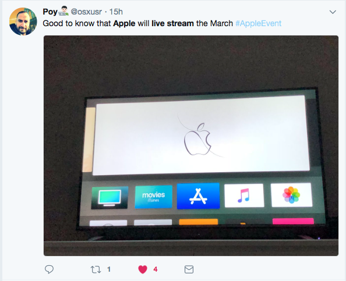Select the Music note app tile
This screenshot has height=281, width=346.
[244, 195]
